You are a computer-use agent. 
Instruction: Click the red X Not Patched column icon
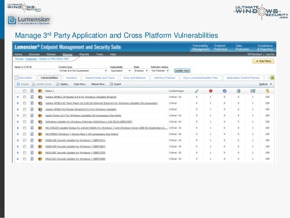click(210, 91)
